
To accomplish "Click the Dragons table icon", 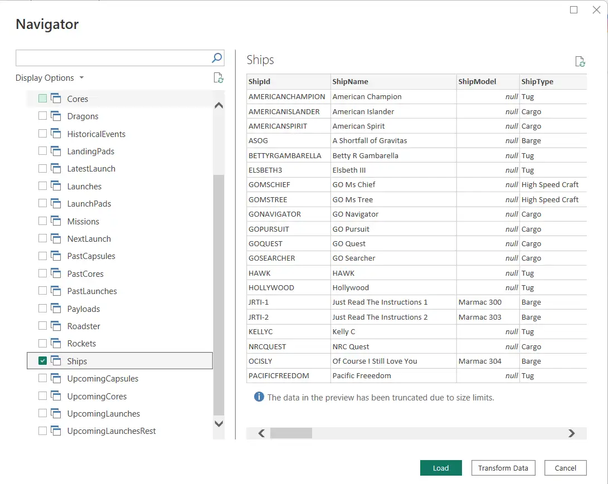I will (x=56, y=116).
